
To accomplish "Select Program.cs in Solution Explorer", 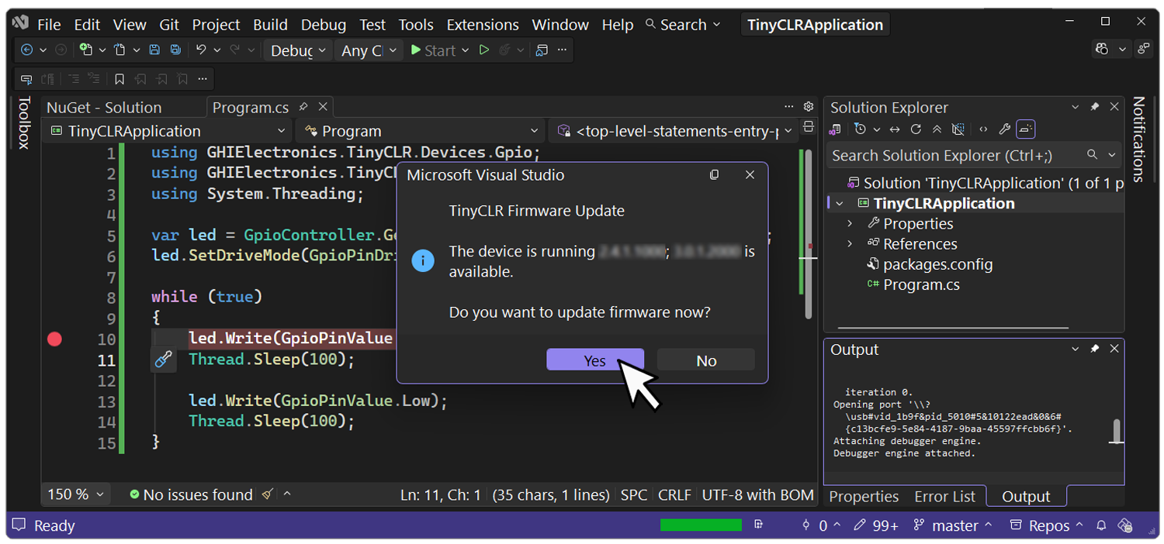I will [x=921, y=284].
